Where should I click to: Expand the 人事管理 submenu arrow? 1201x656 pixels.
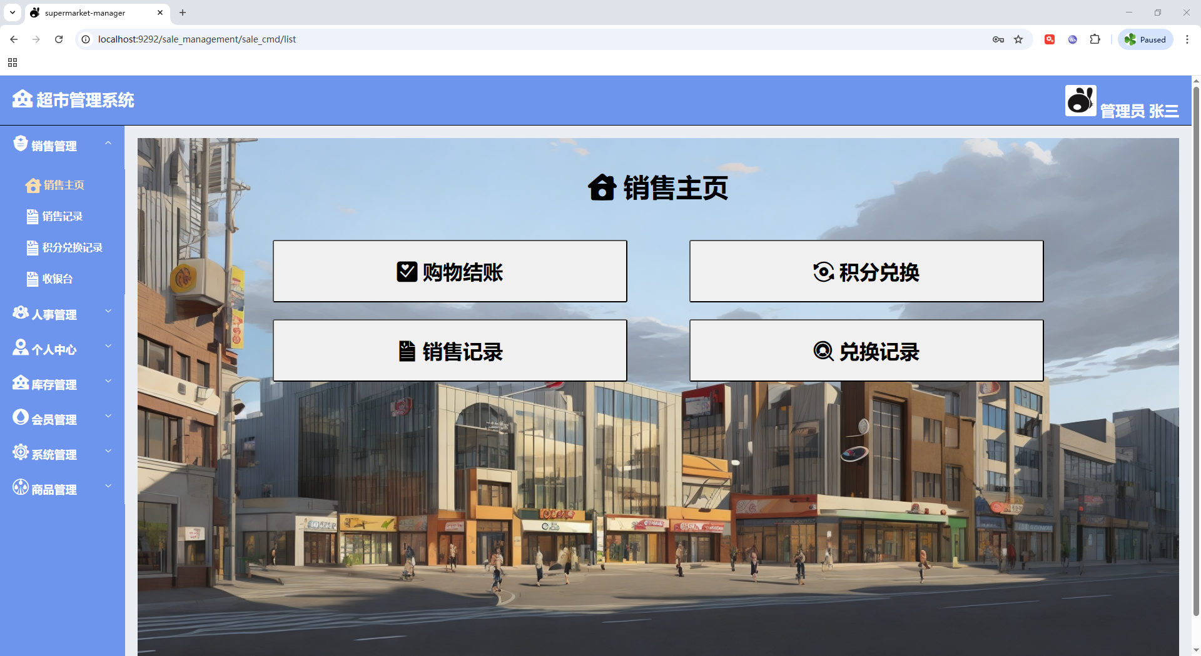coord(108,311)
